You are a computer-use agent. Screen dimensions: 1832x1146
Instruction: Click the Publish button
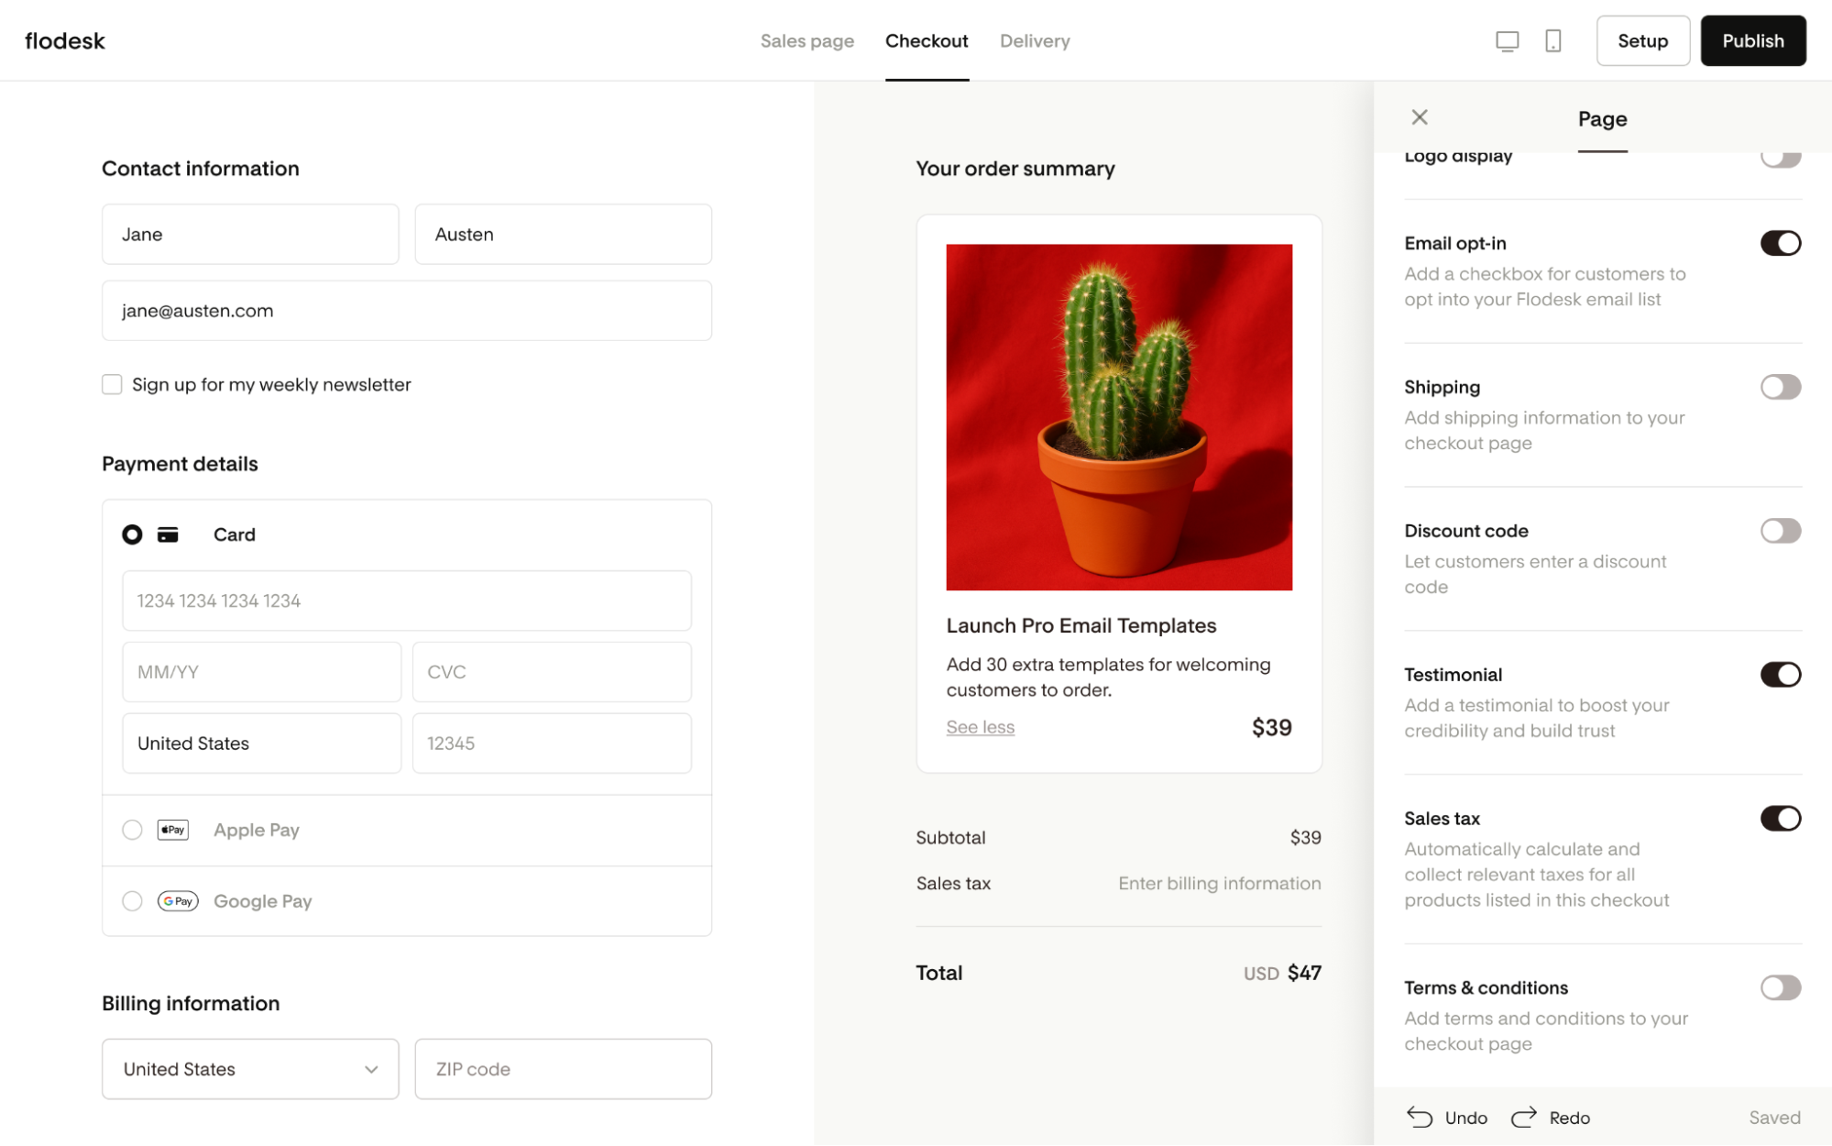coord(1752,41)
